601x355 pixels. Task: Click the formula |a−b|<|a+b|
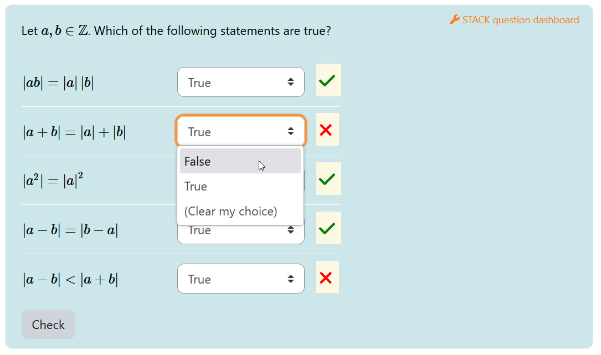70,280
